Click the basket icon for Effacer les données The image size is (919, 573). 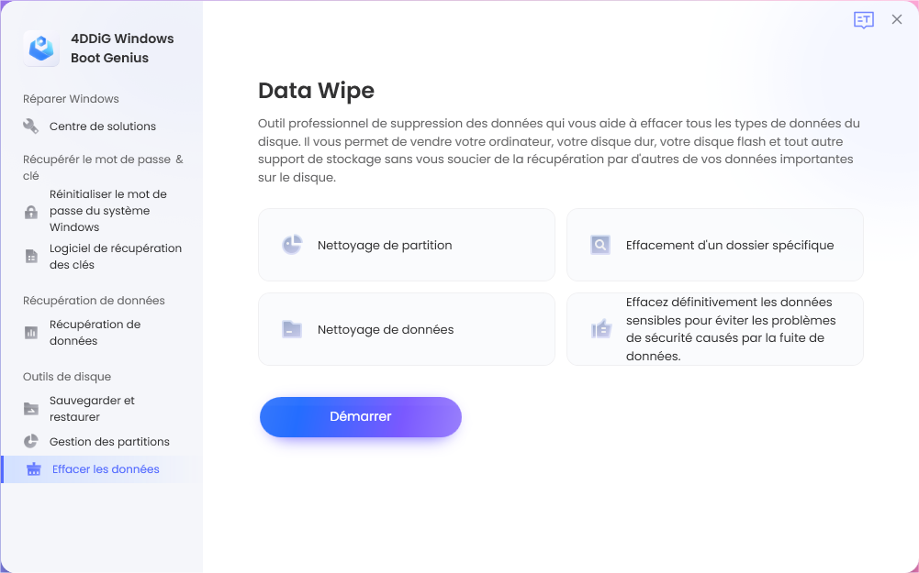click(x=34, y=469)
